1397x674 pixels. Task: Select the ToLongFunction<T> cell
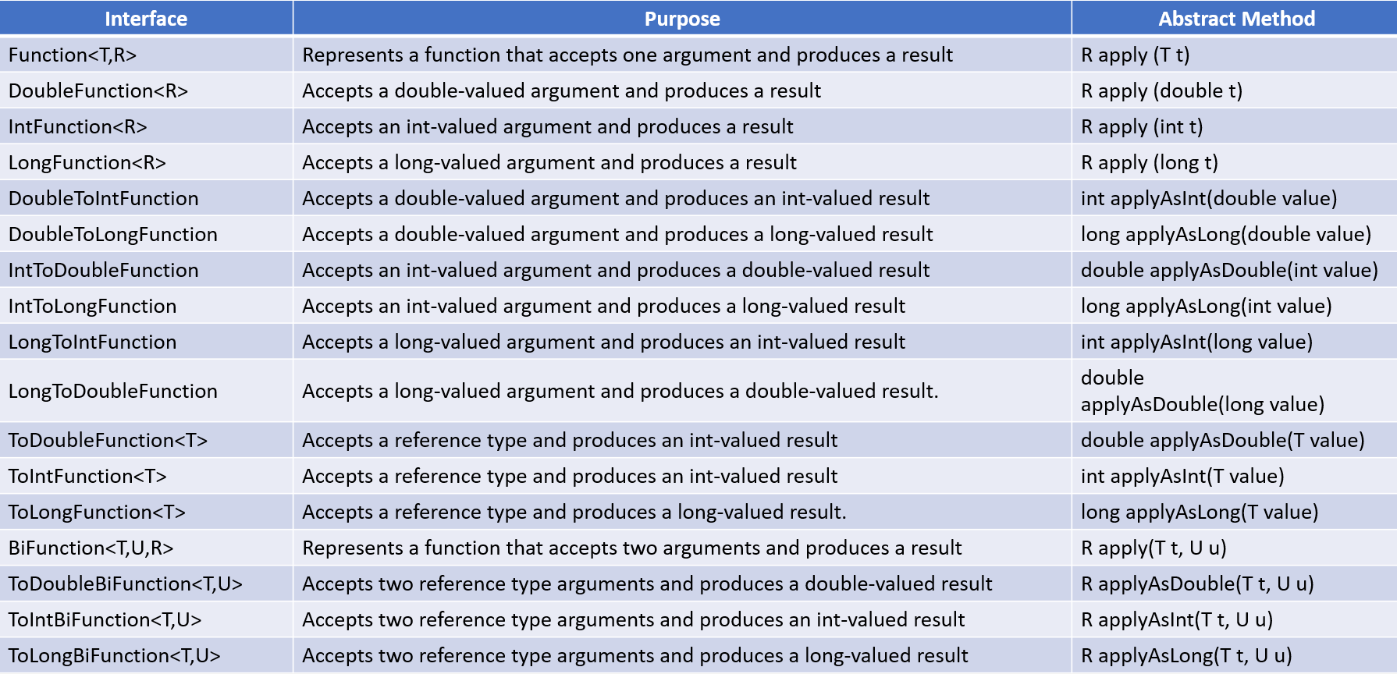[98, 513]
